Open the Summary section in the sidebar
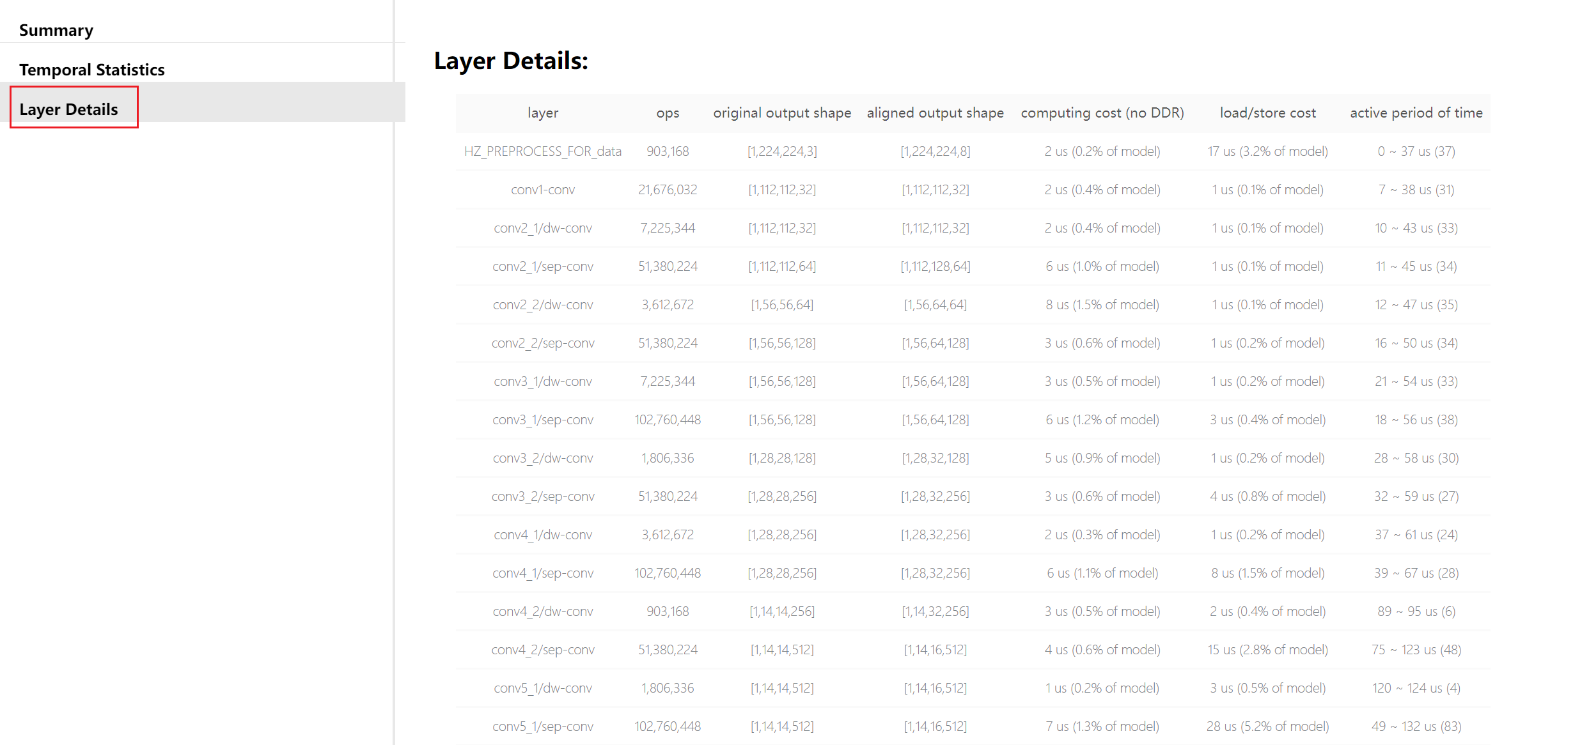 56,30
